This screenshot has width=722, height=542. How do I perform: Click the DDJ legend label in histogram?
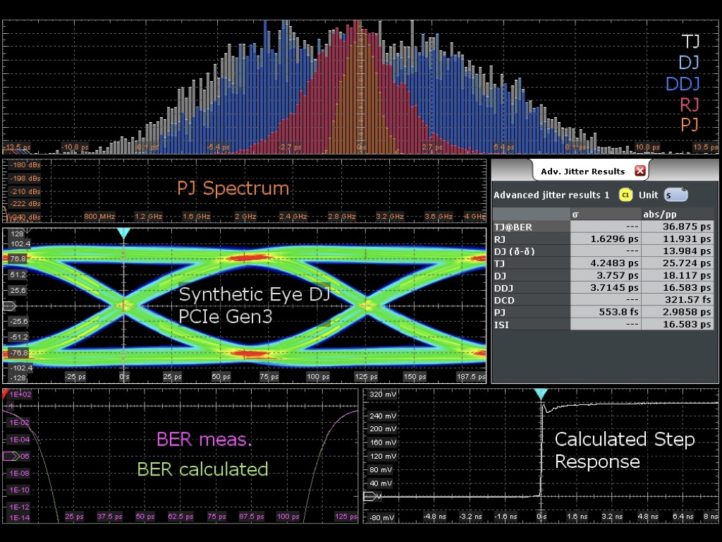point(683,84)
